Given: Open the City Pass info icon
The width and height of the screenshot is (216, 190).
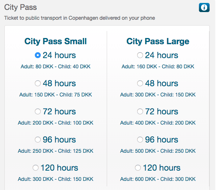Looking at the screenshot, I should (x=204, y=7).
